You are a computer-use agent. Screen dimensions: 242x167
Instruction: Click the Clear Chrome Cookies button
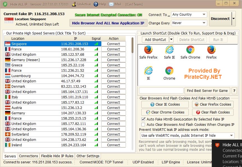click(165, 112)
